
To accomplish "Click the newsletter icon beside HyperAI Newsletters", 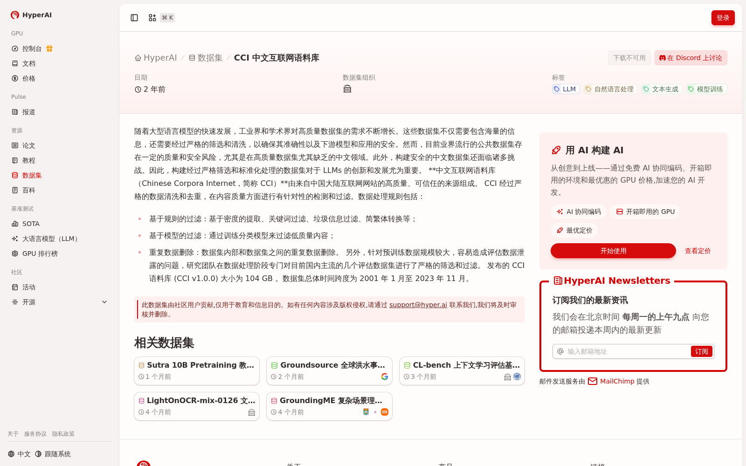I will [558, 281].
